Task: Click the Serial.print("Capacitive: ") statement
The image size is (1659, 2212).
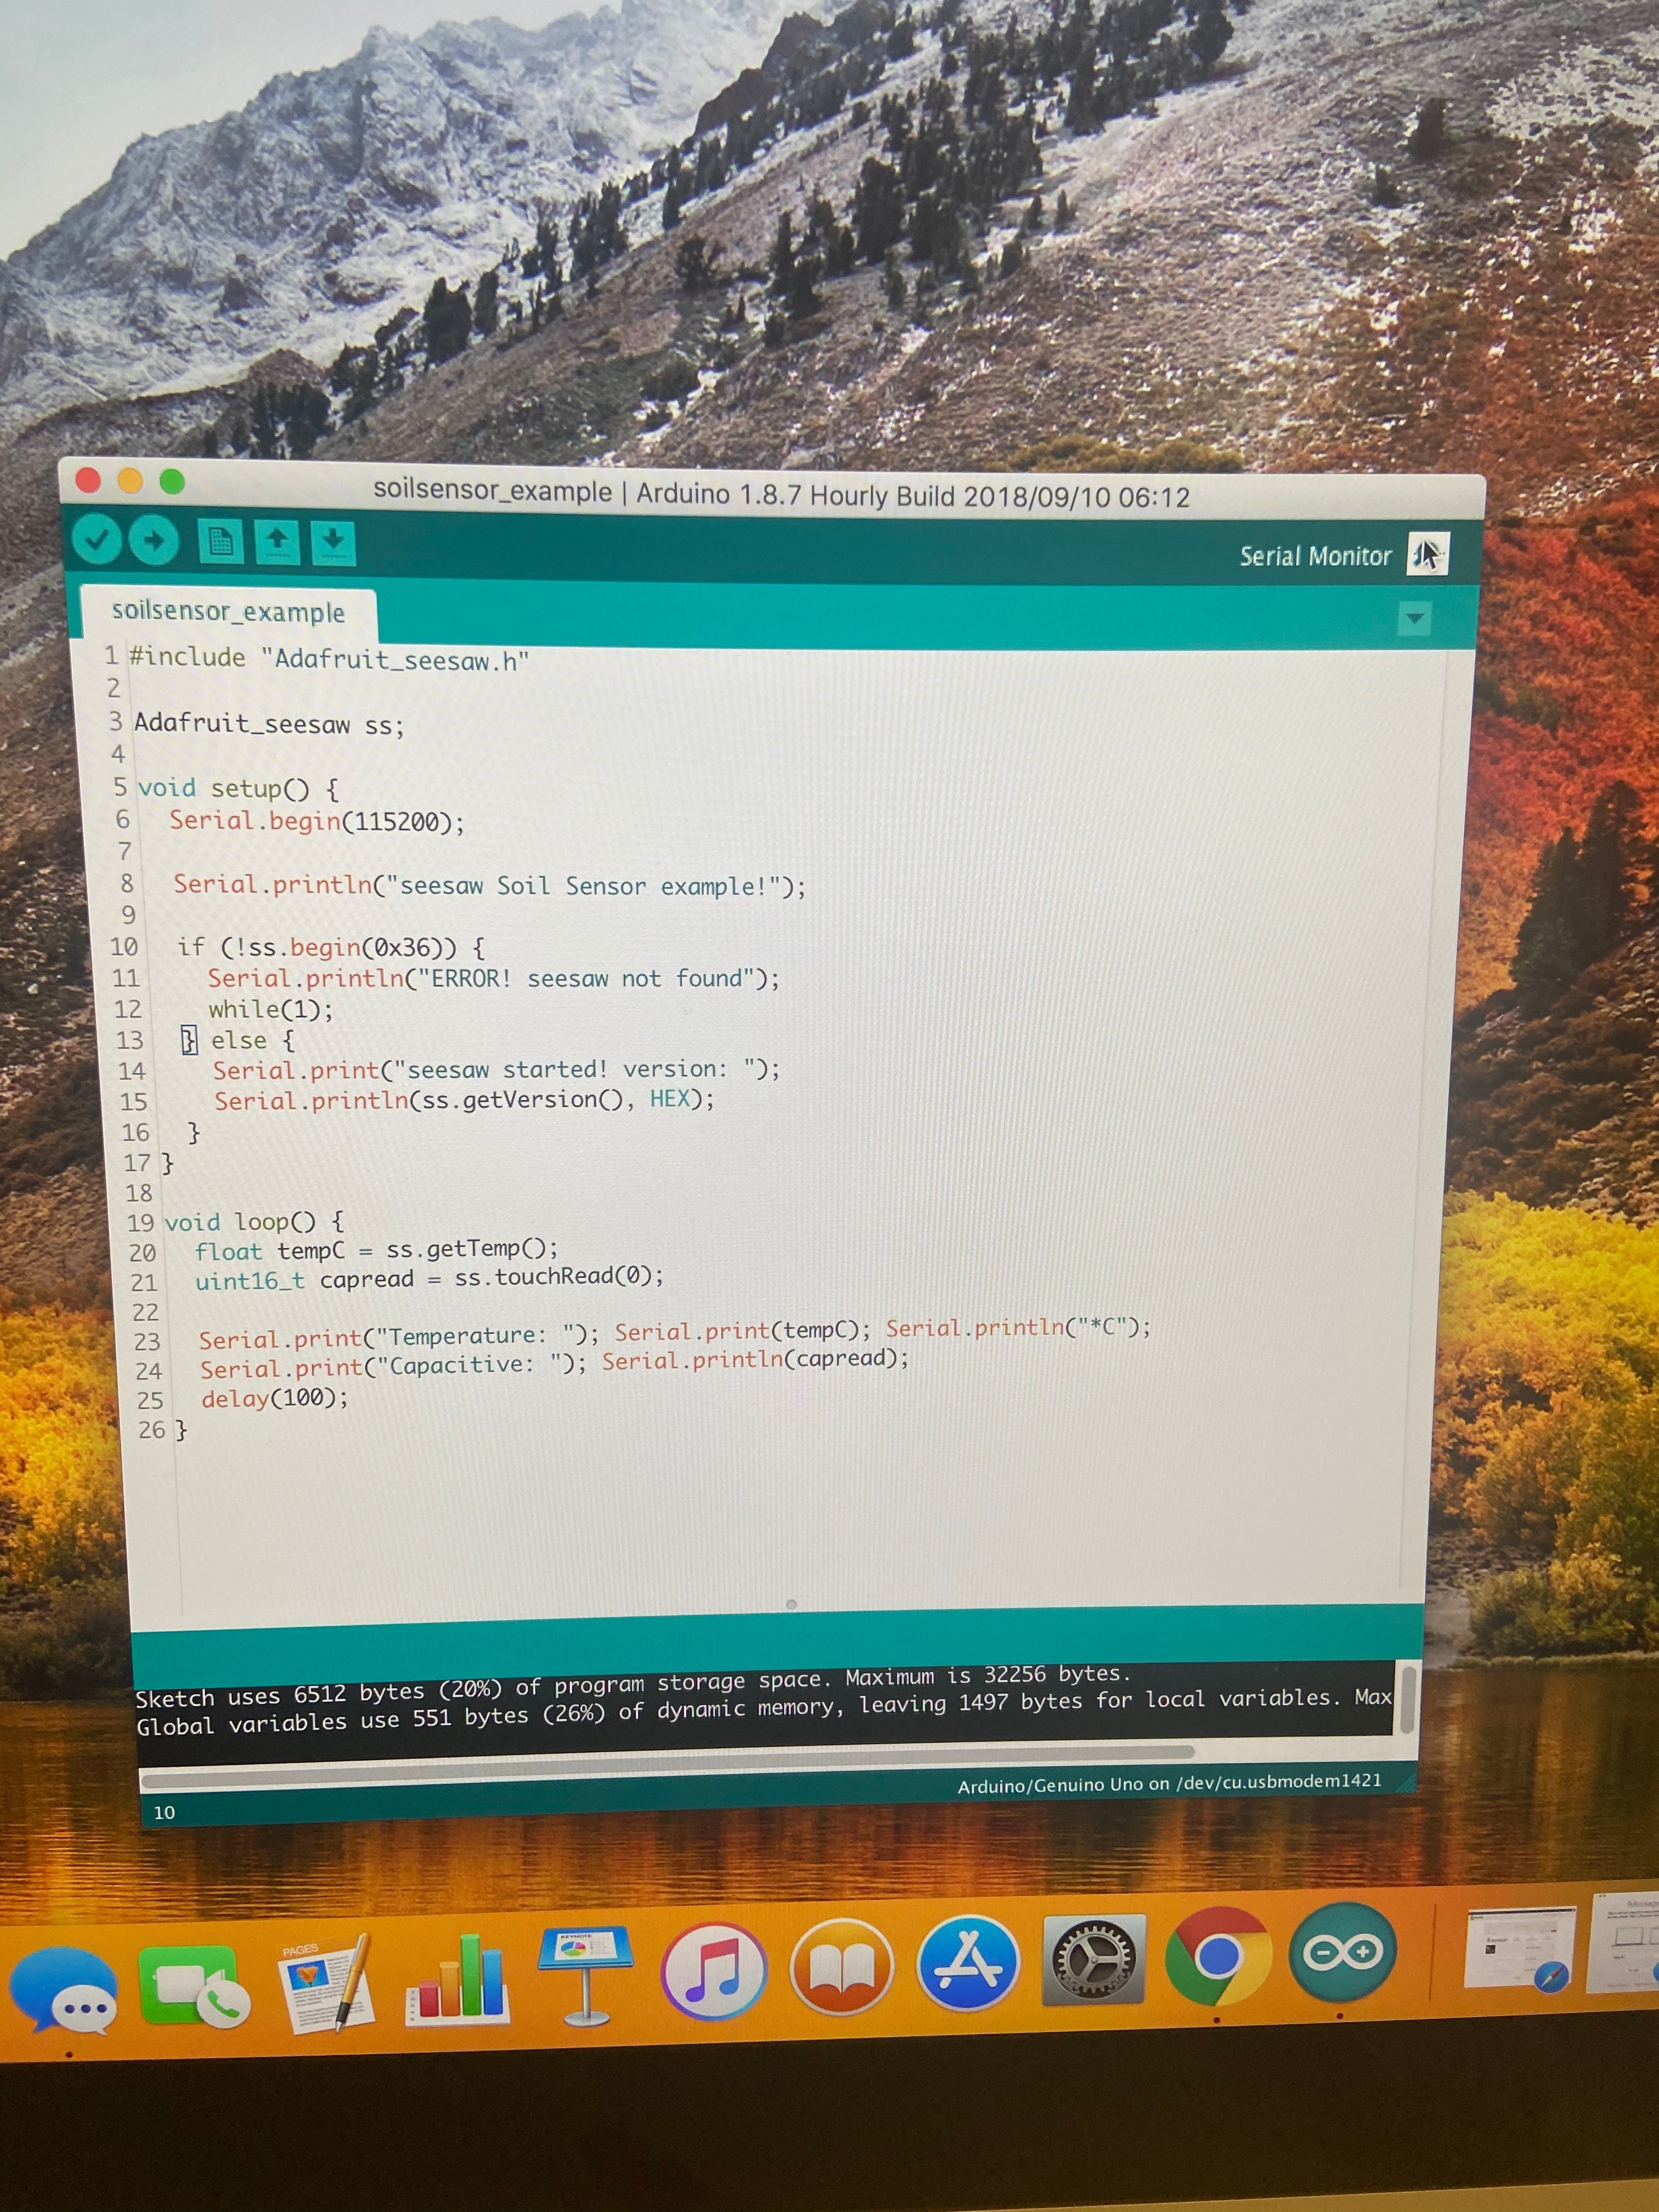Action: tap(394, 1366)
